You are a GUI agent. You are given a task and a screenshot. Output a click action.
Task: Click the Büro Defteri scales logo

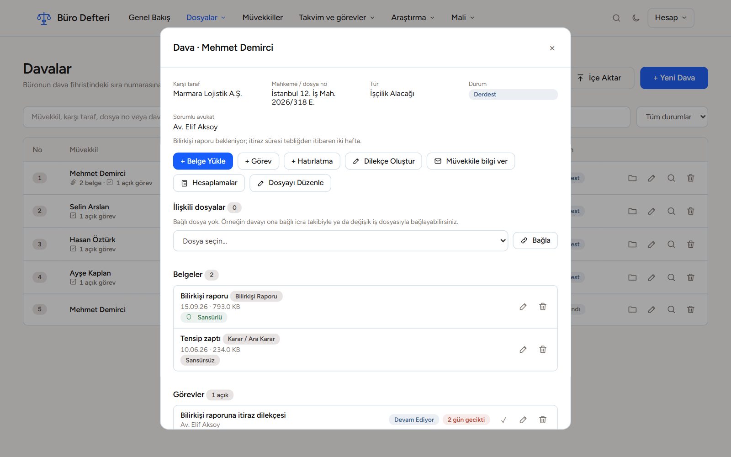click(x=44, y=18)
